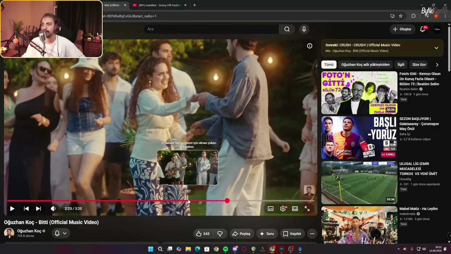Click the search magnifier button
Image resolution: width=451 pixels, height=254 pixels.
coord(287,29)
